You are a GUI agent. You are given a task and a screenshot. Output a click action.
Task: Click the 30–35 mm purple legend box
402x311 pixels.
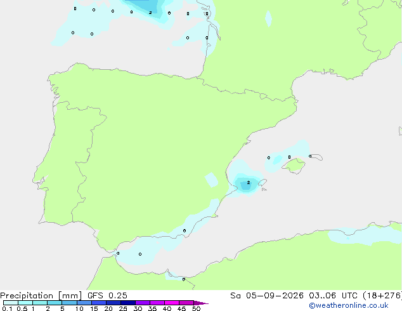click(142, 303)
